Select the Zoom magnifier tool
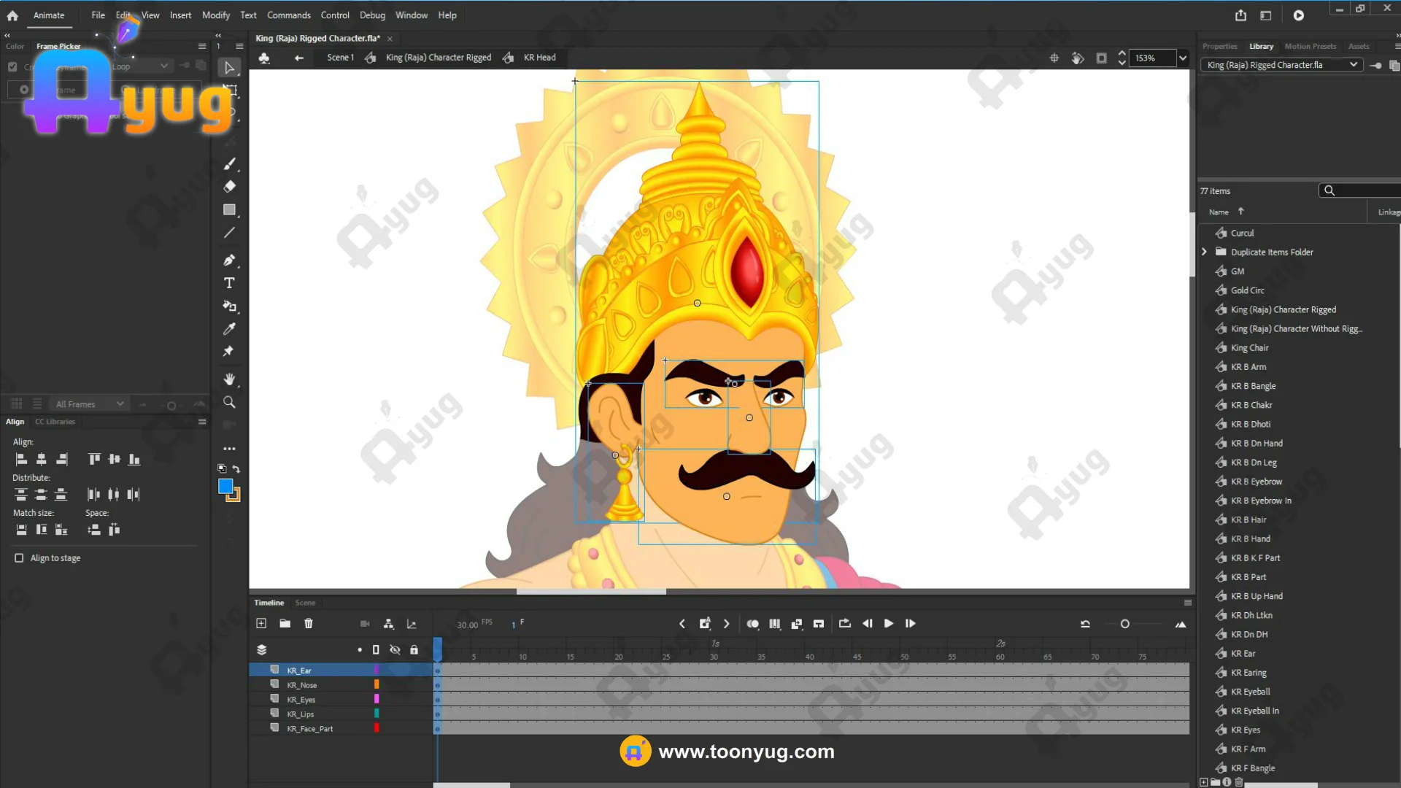 pos(229,402)
